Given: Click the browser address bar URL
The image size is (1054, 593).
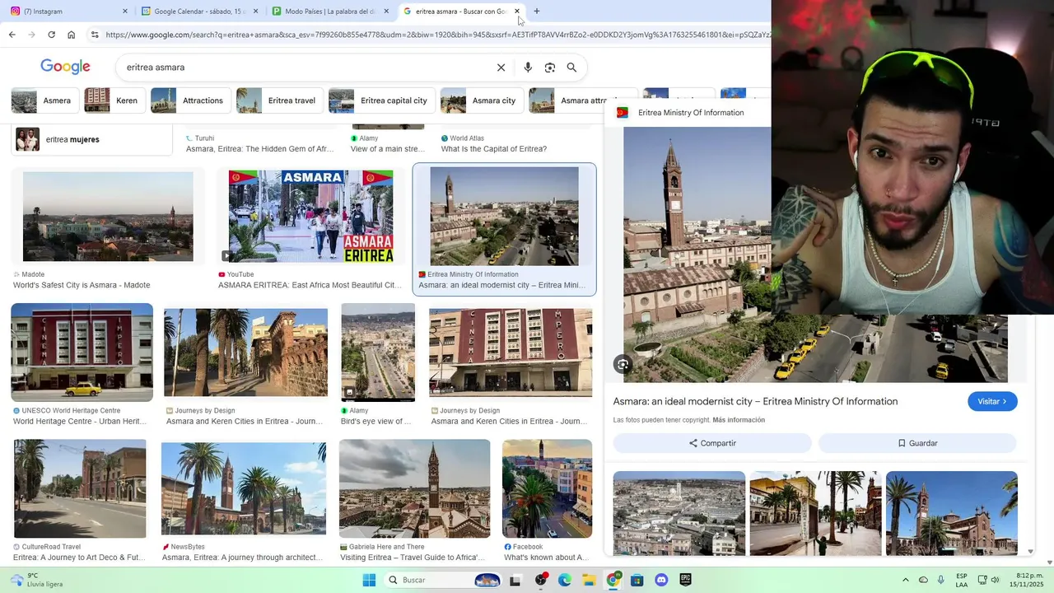Looking at the screenshot, I should [436, 35].
